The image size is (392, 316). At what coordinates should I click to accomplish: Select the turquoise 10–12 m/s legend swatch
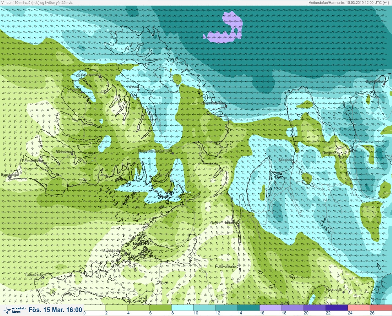tap(205, 307)
